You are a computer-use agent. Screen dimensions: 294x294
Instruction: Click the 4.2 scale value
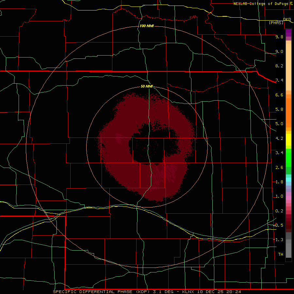279,139
